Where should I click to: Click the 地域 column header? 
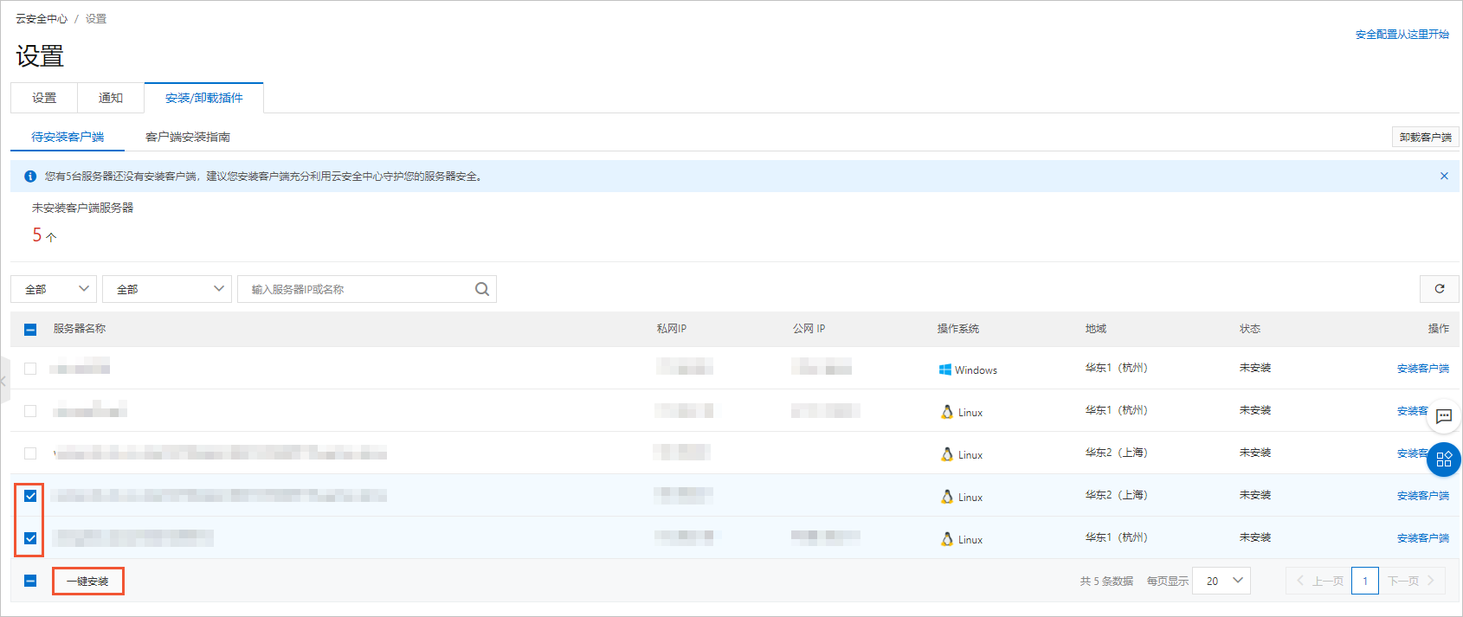(1096, 329)
